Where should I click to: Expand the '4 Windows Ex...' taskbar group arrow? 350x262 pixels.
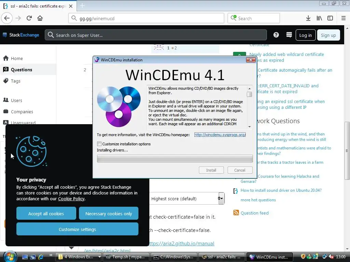point(99,257)
